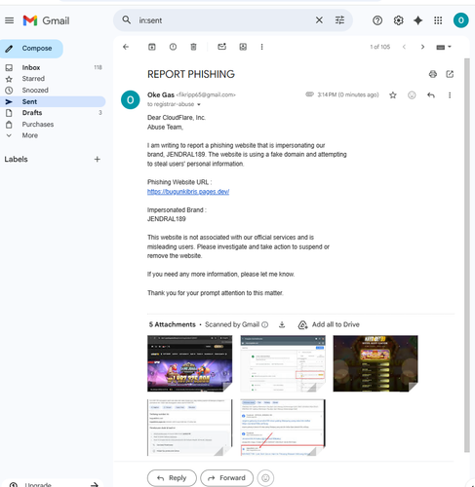Open Settings gear icon
The height and width of the screenshot is (487, 475).
398,20
